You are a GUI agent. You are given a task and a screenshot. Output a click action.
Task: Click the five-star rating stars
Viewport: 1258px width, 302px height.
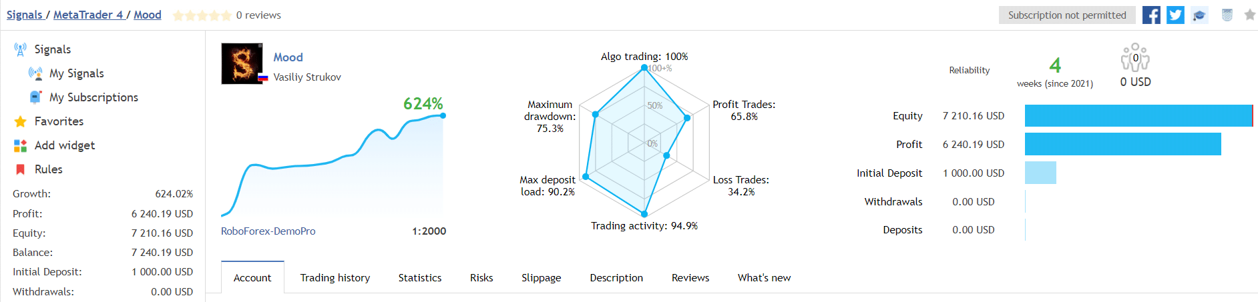click(x=202, y=15)
